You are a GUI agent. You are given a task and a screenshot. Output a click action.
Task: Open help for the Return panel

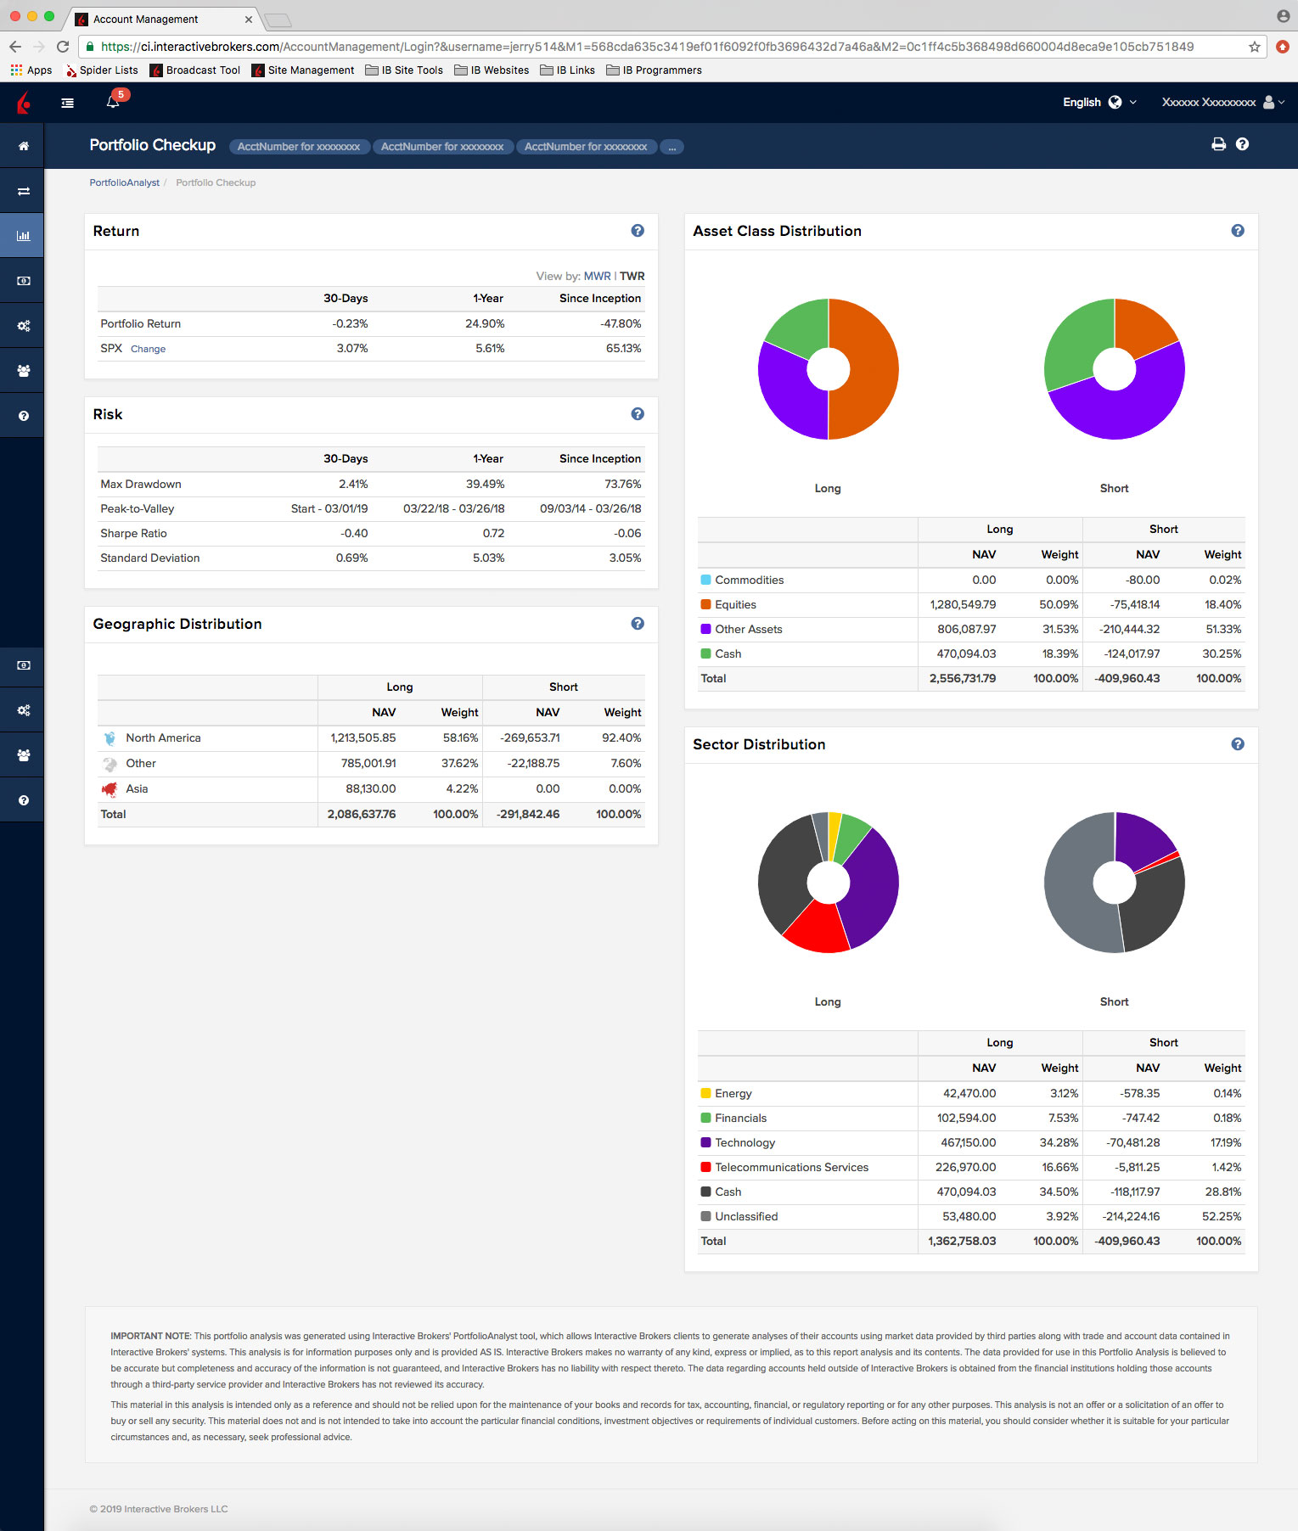tap(638, 231)
